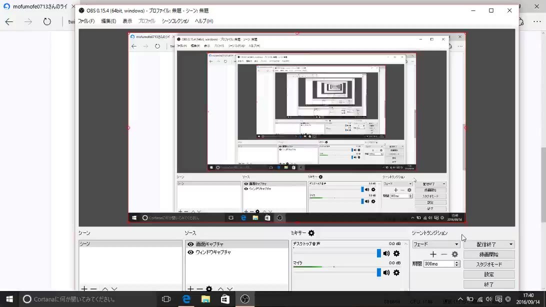Image resolution: width=546 pixels, height=307 pixels.
Task: Show hidden system tray icons
Action: point(460,299)
